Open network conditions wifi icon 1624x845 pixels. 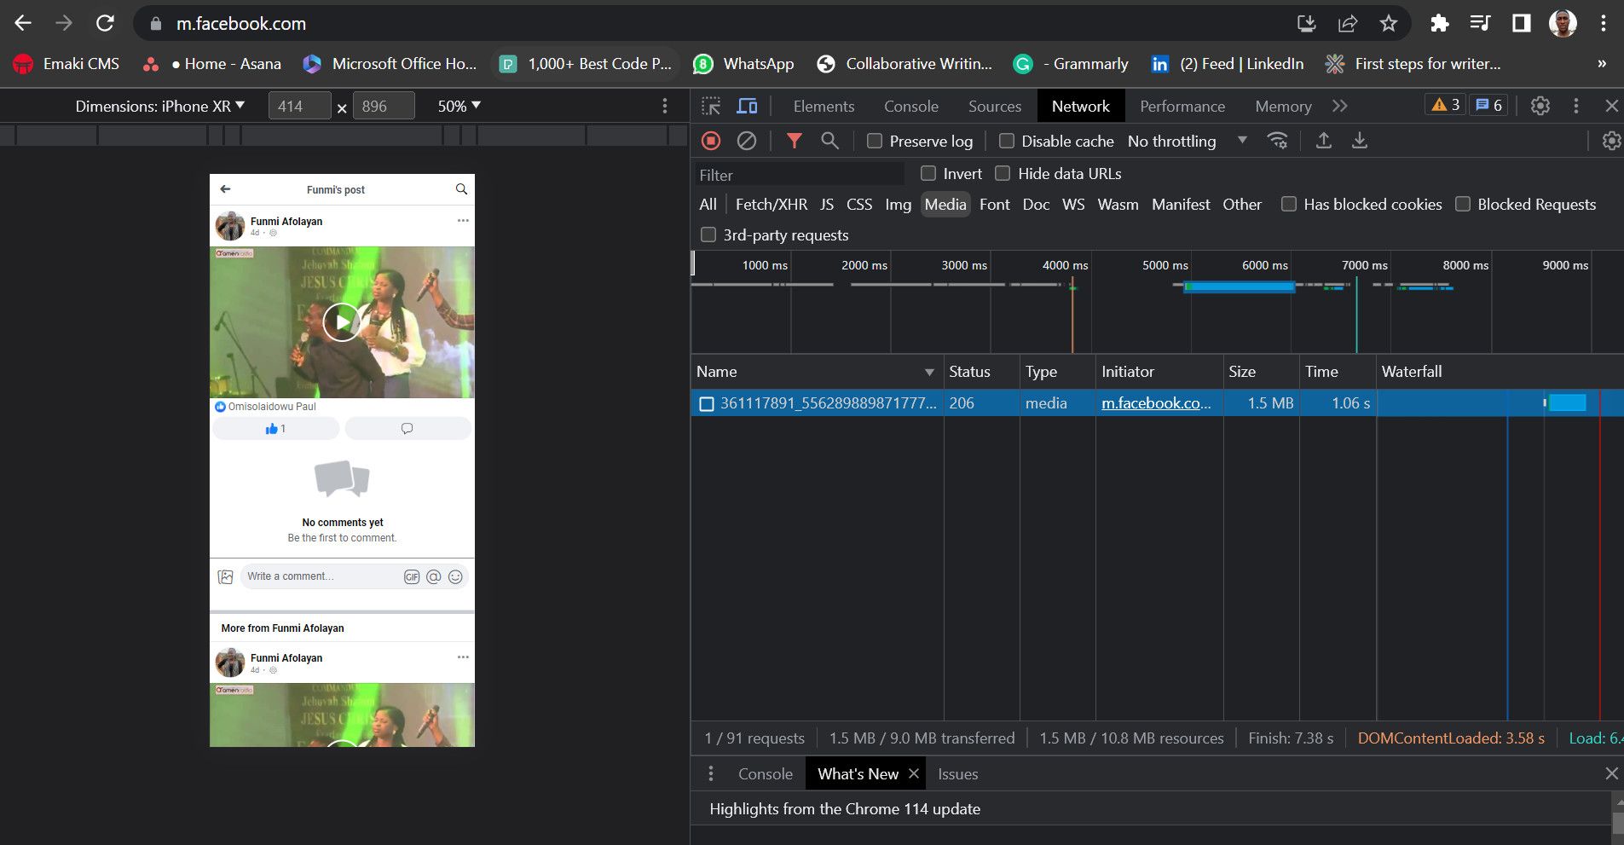click(1277, 141)
